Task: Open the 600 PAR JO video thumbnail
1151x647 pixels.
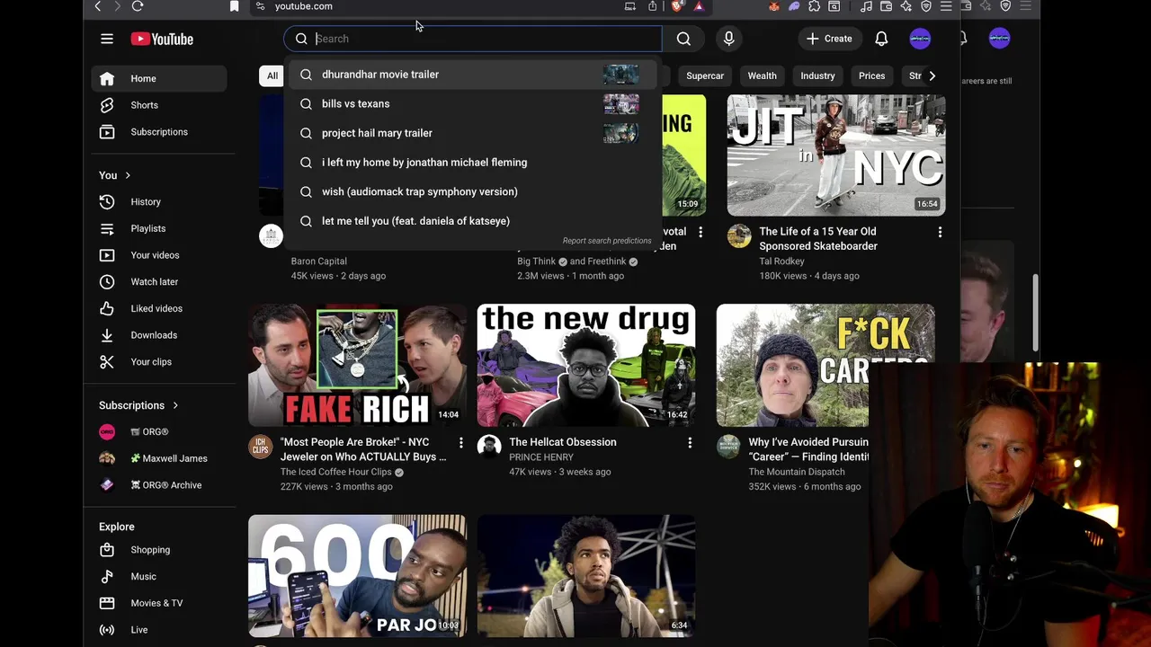Action: point(358,576)
